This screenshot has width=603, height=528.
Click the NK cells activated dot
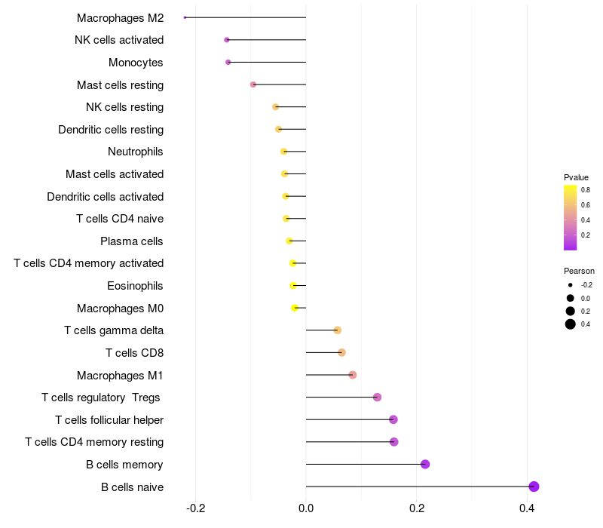227,40
